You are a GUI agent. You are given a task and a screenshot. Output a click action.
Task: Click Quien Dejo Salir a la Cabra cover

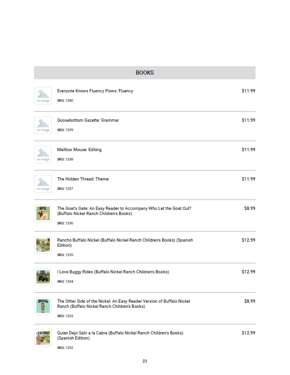click(43, 338)
